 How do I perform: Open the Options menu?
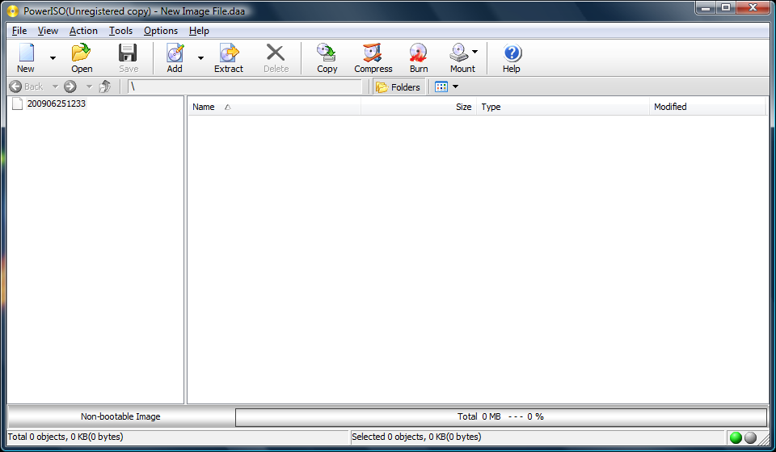[x=161, y=31]
